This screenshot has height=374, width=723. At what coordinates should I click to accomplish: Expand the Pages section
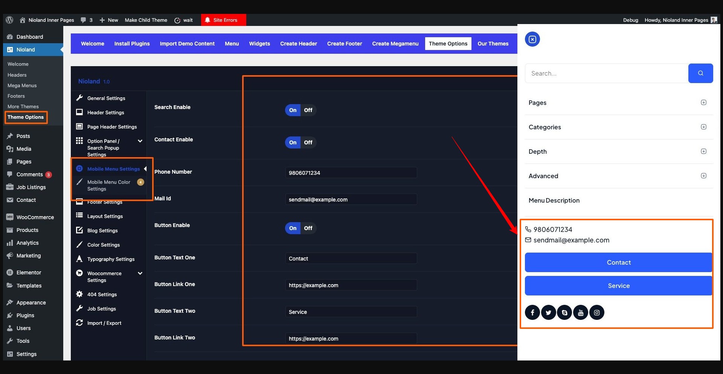[703, 103]
